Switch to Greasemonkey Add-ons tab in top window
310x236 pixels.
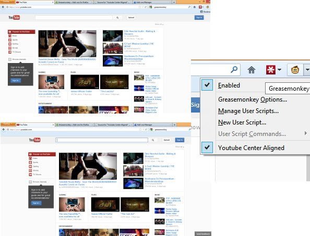point(74,2)
